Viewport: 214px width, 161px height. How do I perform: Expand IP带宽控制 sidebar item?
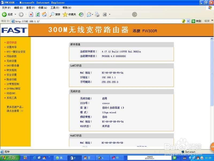[13, 84]
